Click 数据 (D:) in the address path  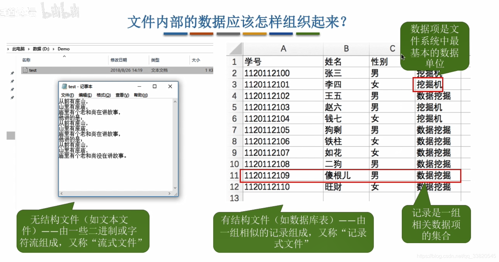point(41,49)
